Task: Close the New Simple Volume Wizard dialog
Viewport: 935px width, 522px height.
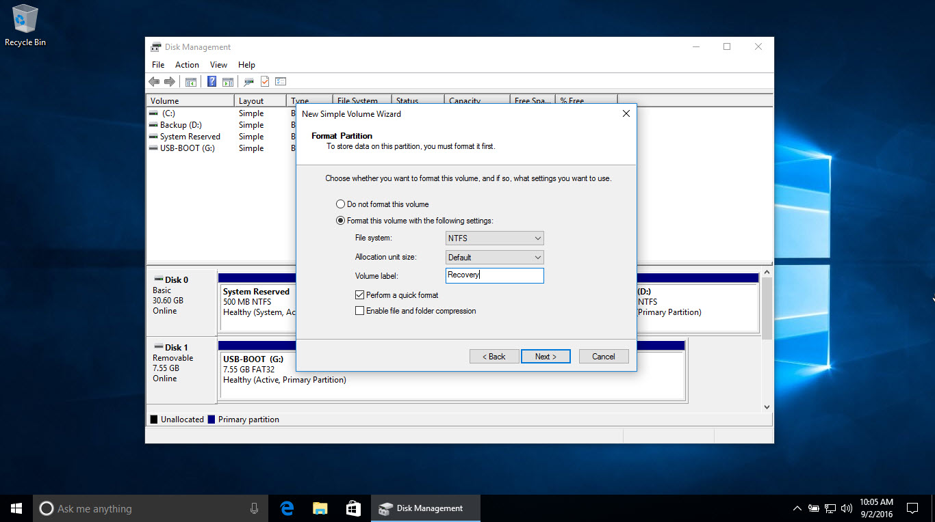Action: [626, 114]
